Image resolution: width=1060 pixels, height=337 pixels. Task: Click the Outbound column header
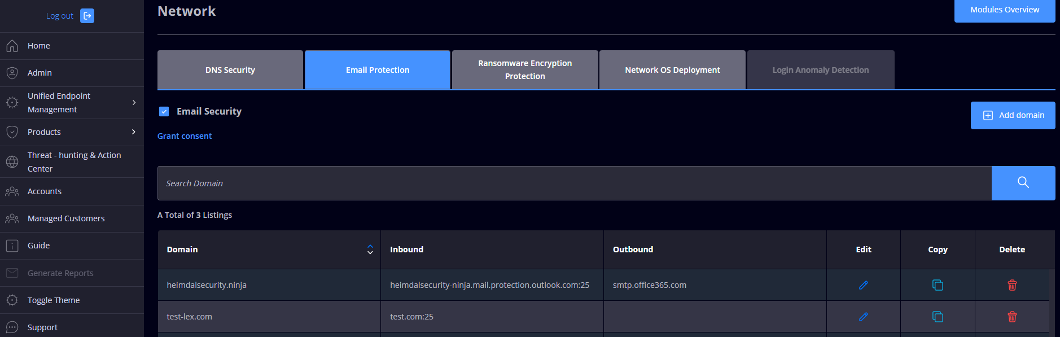point(715,250)
